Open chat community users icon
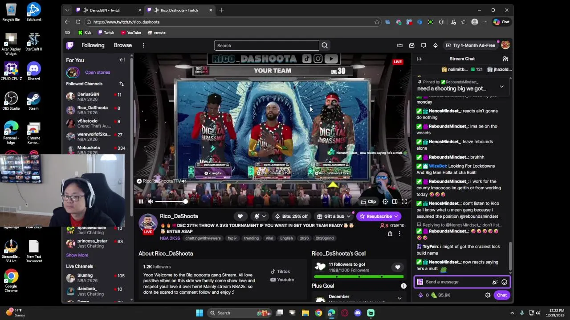This screenshot has height=320, width=570. click(505, 59)
